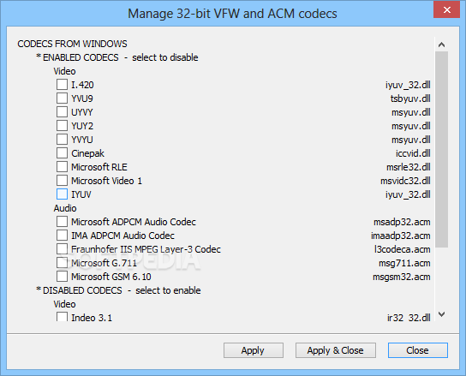Viewport: 466px width, 376px height.
Task: Check the Microsoft RLE checkbox
Action: (62, 167)
